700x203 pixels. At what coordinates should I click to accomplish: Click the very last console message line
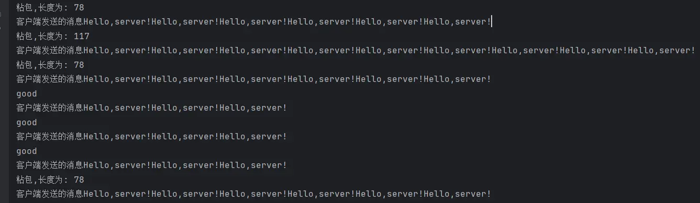pos(254,194)
